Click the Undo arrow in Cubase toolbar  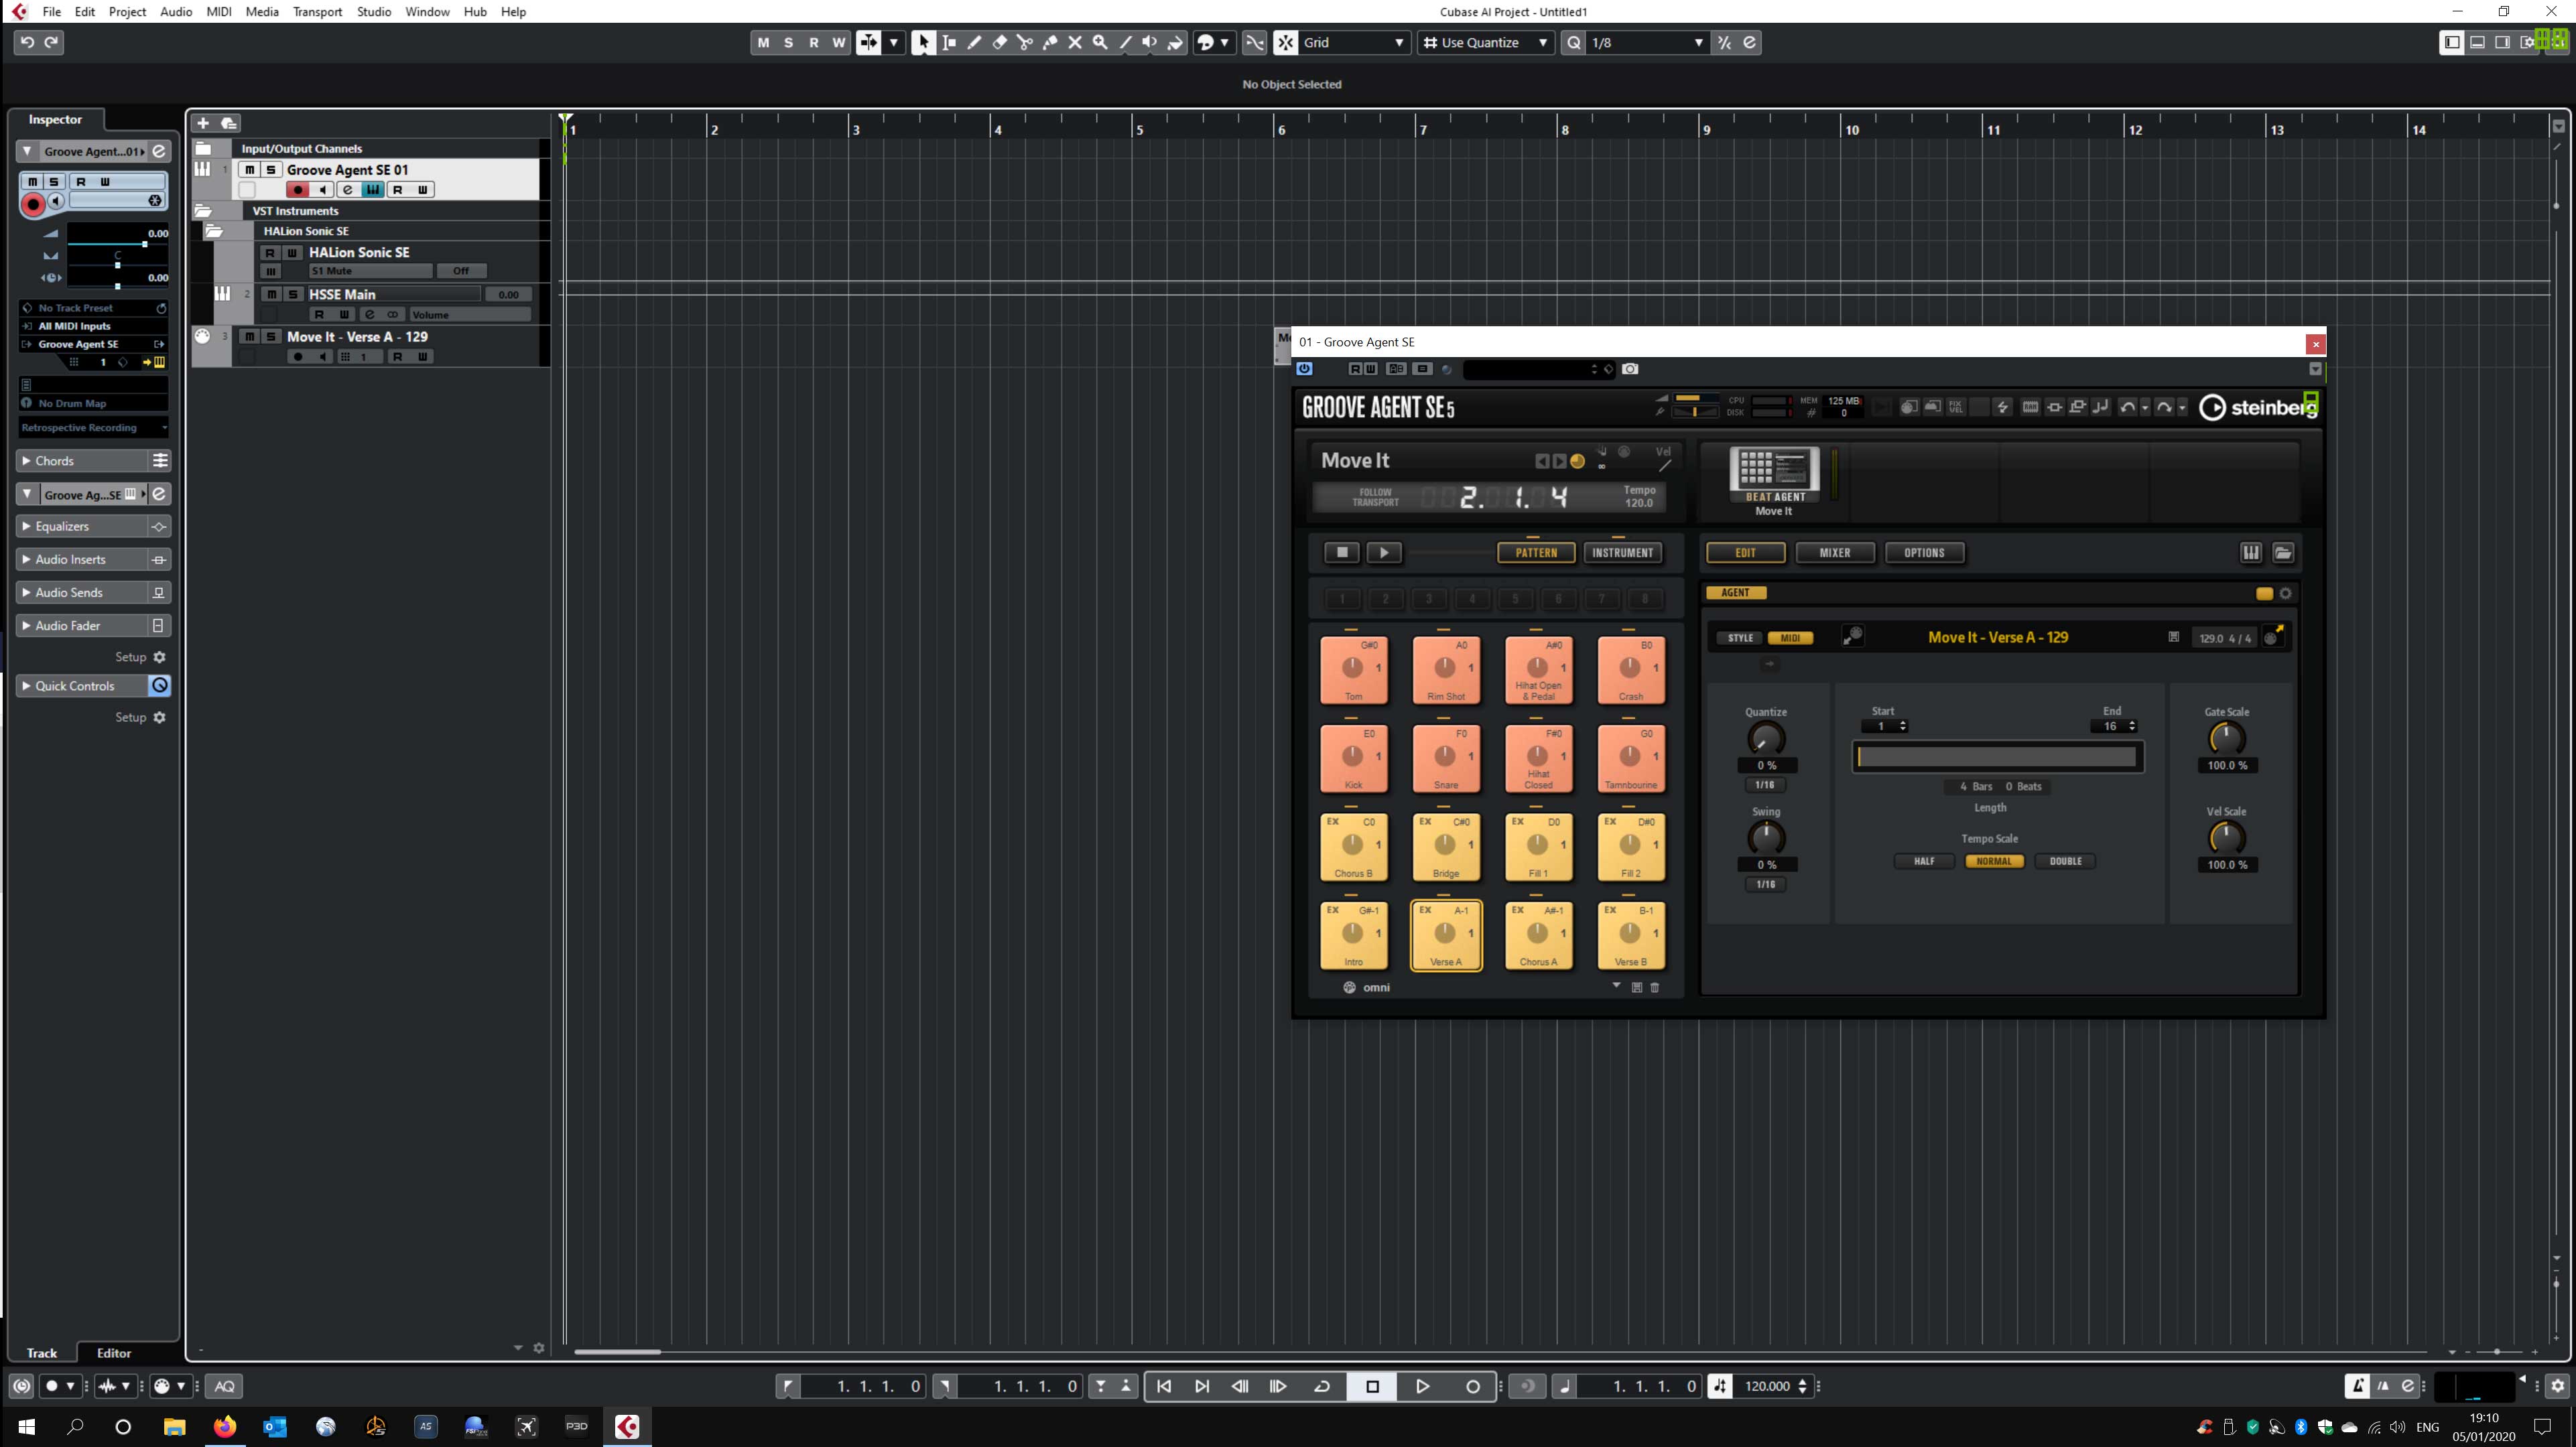[27, 42]
